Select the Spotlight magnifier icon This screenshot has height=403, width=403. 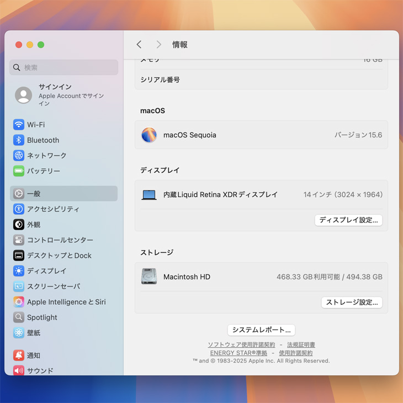click(19, 317)
